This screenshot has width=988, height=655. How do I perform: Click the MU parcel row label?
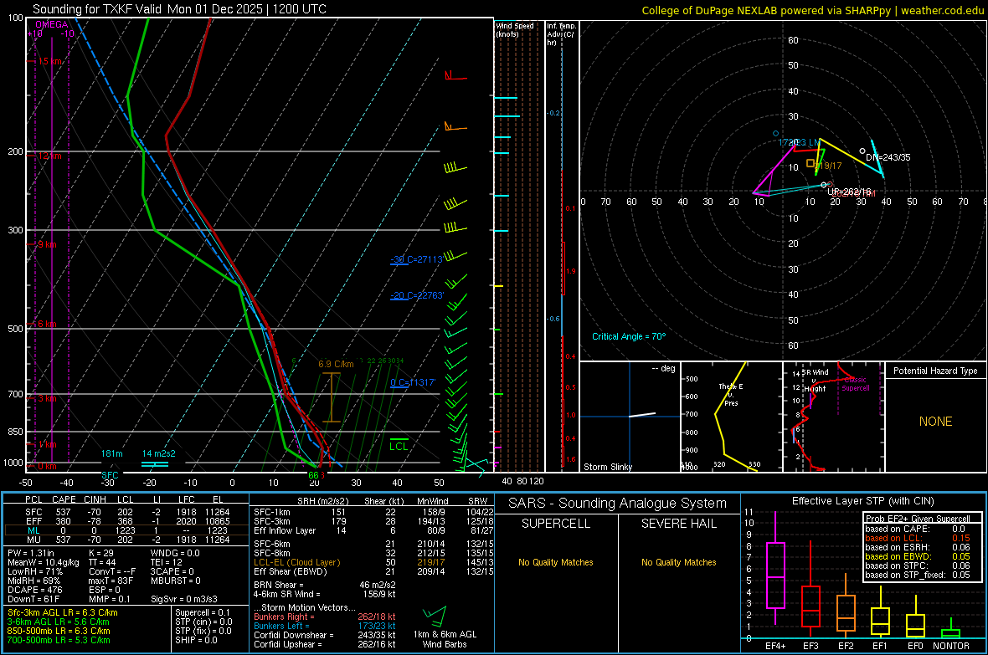click(33, 540)
